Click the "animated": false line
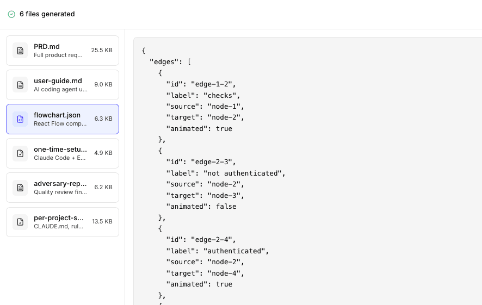The image size is (482, 305). [201, 207]
